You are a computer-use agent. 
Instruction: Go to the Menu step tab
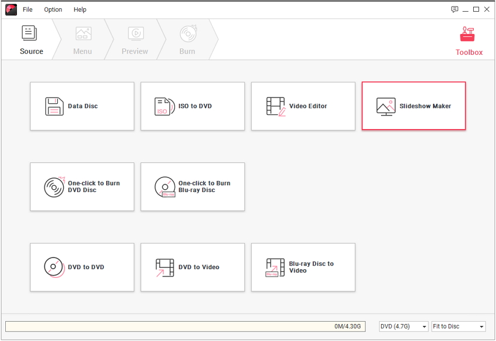click(x=83, y=40)
